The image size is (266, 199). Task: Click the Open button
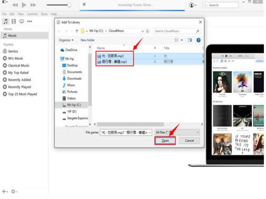pyautogui.click(x=165, y=141)
